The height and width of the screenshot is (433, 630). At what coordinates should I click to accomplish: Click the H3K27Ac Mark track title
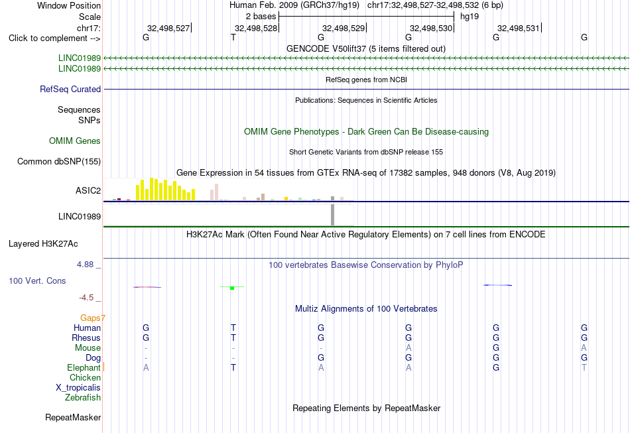click(x=366, y=234)
